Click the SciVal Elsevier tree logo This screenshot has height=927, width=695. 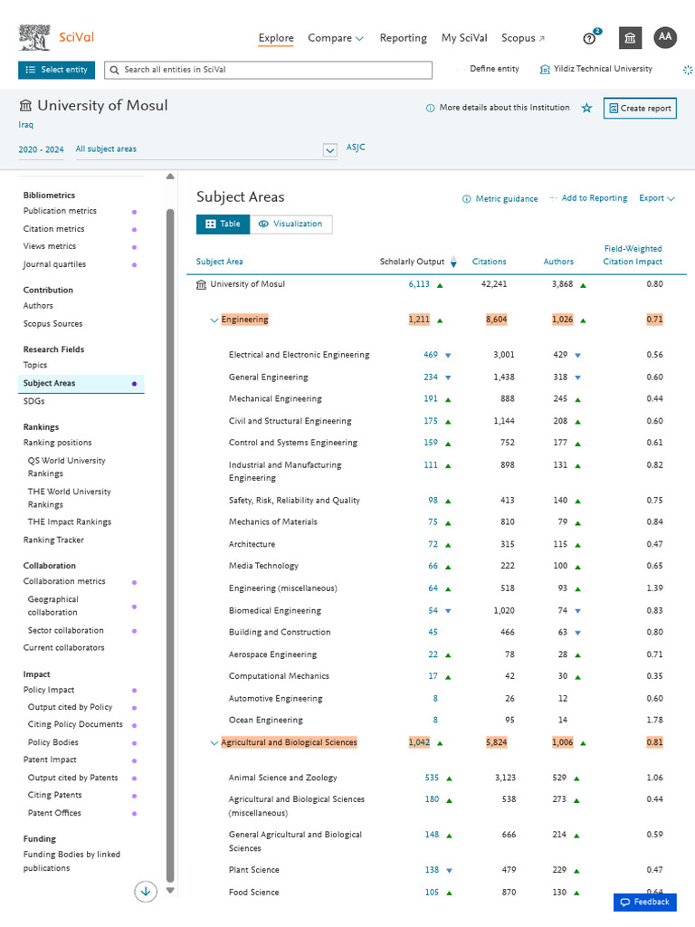click(34, 37)
